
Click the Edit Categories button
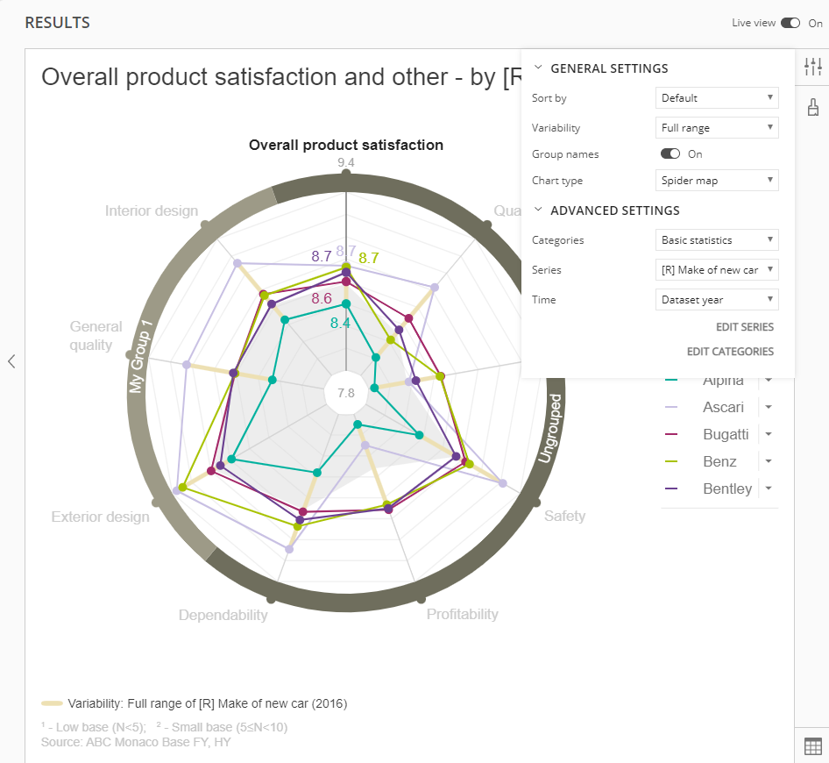(730, 352)
